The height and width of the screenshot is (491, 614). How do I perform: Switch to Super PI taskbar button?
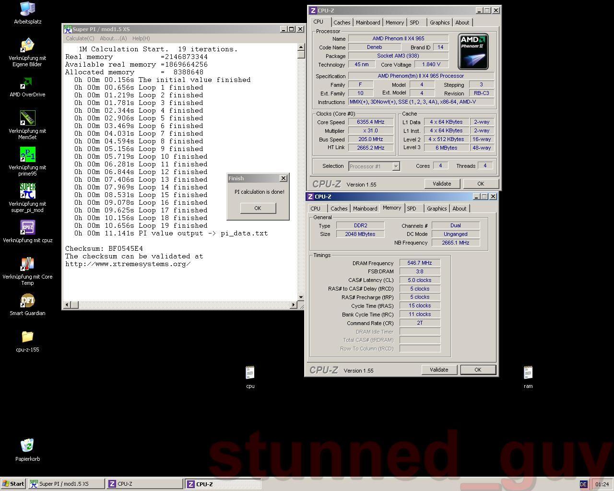click(x=66, y=484)
